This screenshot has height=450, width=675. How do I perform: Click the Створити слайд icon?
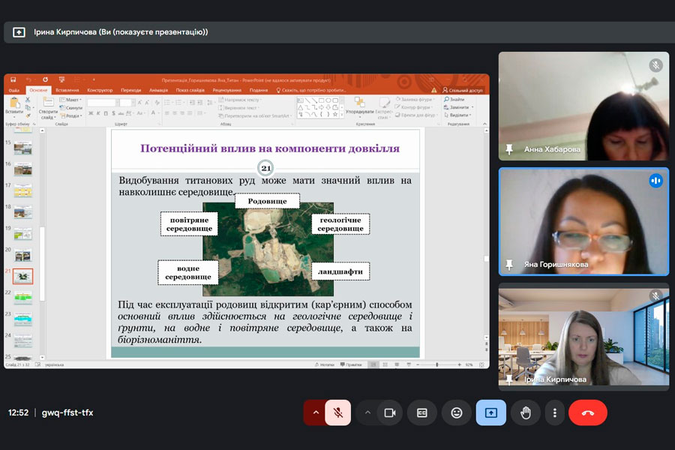[x=48, y=105]
